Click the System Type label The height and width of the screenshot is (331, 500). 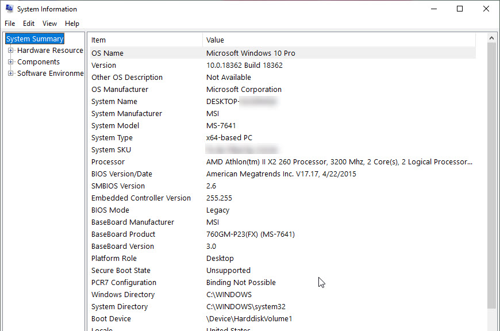(x=112, y=138)
